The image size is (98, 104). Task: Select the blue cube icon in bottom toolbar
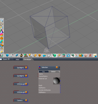point(7,55)
